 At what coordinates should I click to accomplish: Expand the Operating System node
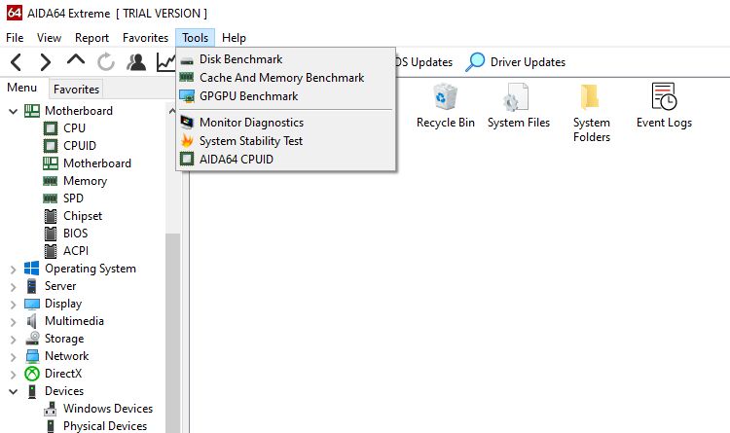13,270
